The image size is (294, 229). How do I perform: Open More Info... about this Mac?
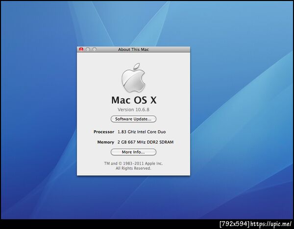(133, 152)
